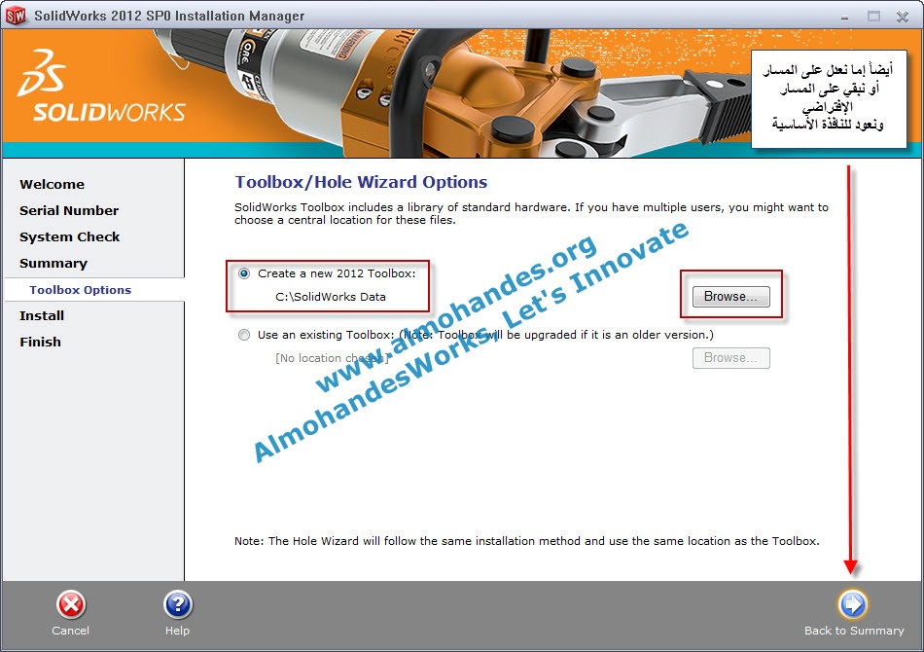Image resolution: width=924 pixels, height=652 pixels.
Task: Click the Toolbox/Hole Wizard Options heading
Action: pyautogui.click(x=361, y=182)
